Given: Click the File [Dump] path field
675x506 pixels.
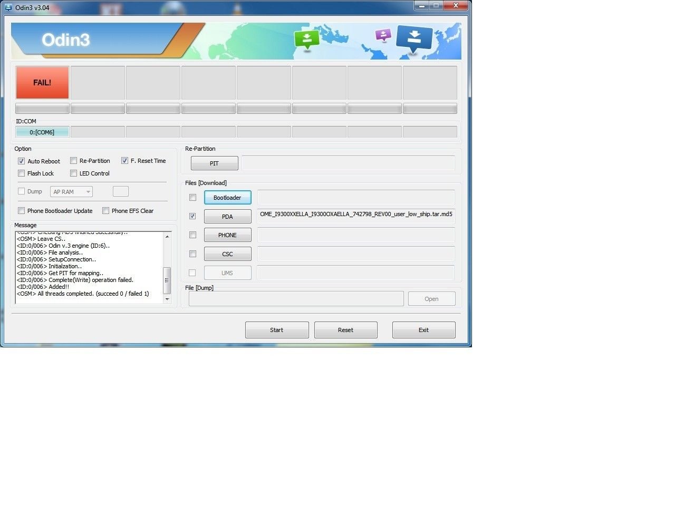Looking at the screenshot, I should point(296,299).
